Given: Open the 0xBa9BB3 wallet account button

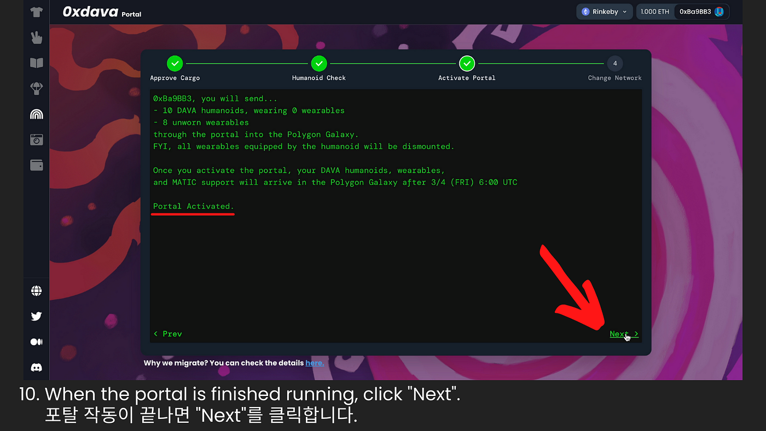Looking at the screenshot, I should click(701, 11).
